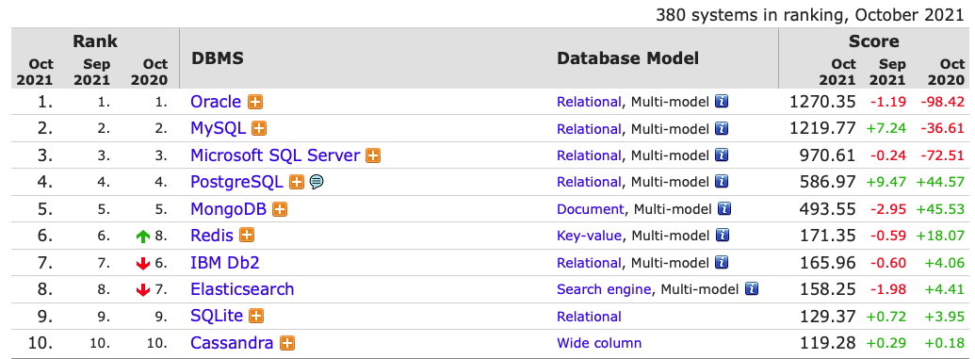Viewport: 975px width, 359px height.
Task: Click the info icon in the PostgreSQL row
Action: (722, 182)
